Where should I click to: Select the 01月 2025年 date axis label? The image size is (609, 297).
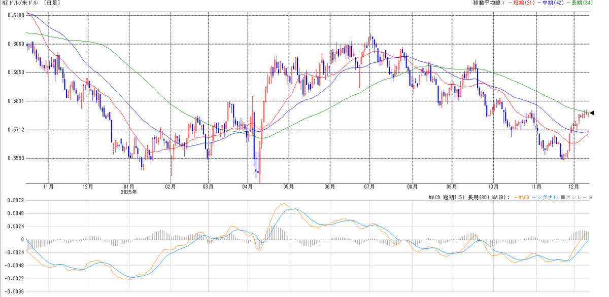coord(130,189)
